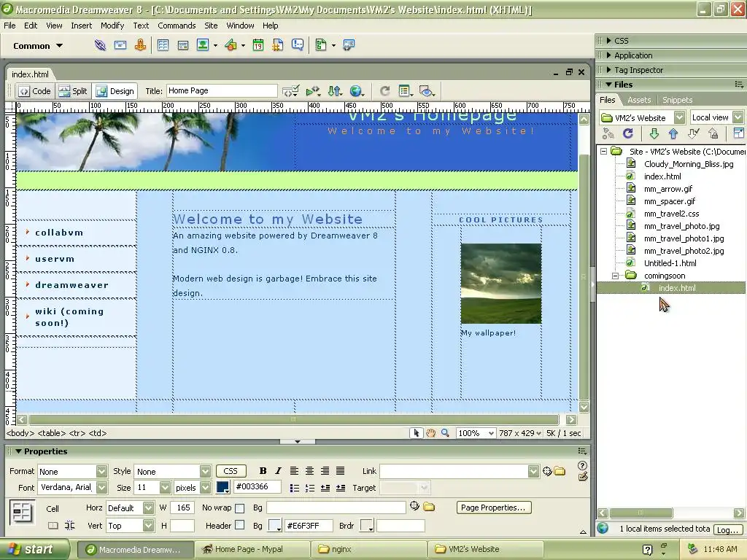The height and width of the screenshot is (560, 747).
Task: Insert a Comment icon
Action: (x=298, y=45)
